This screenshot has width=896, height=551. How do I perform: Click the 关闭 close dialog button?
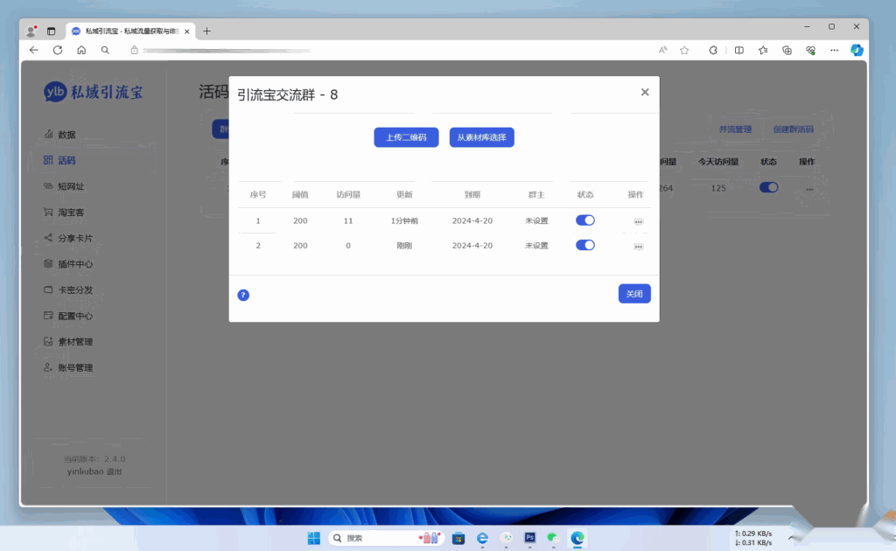pyautogui.click(x=633, y=293)
